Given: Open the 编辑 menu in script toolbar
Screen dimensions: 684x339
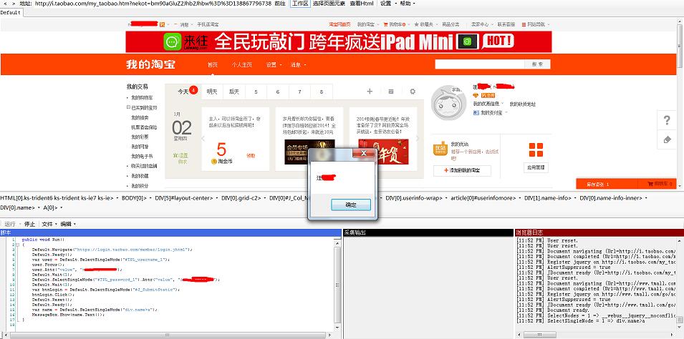Looking at the screenshot, I should [x=67, y=224].
